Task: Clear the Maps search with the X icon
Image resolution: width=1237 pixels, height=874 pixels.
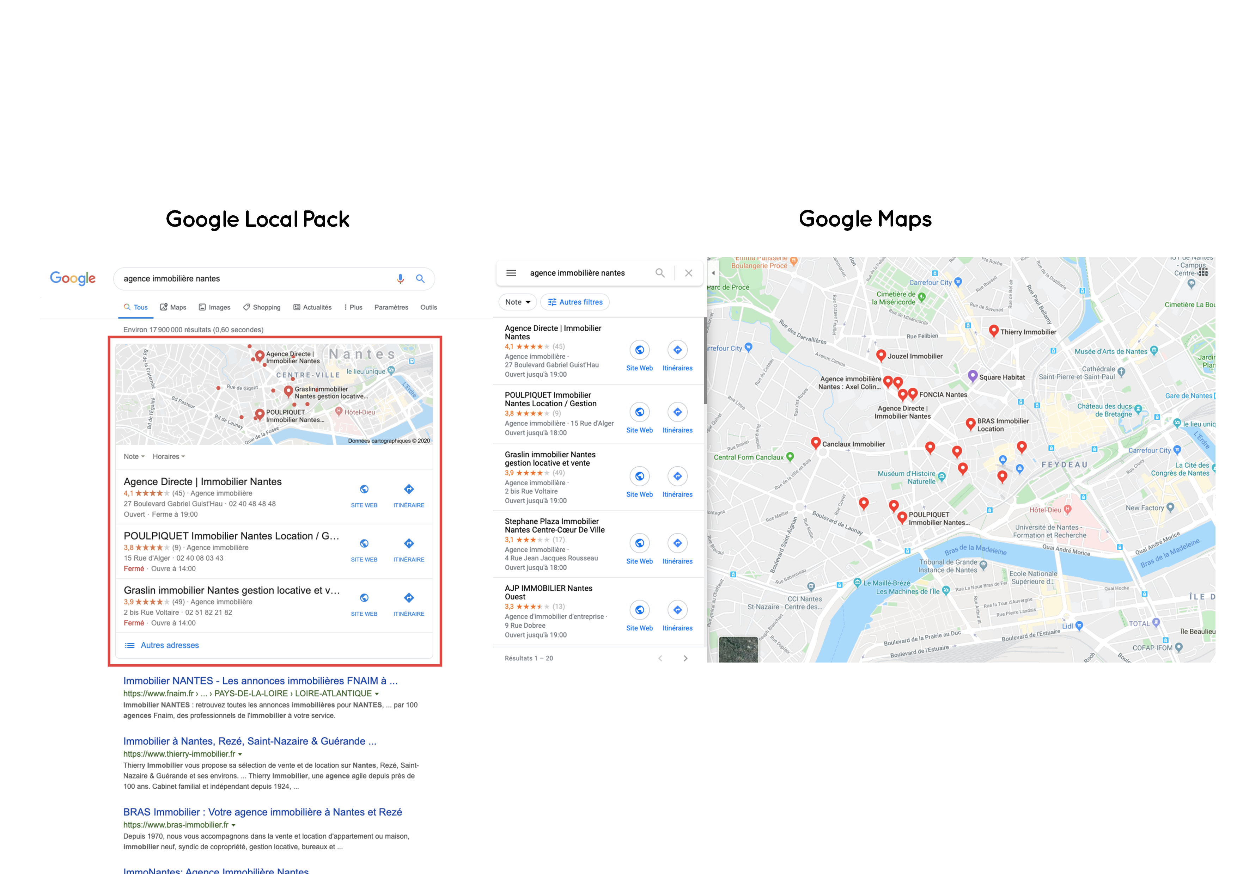Action: [689, 273]
